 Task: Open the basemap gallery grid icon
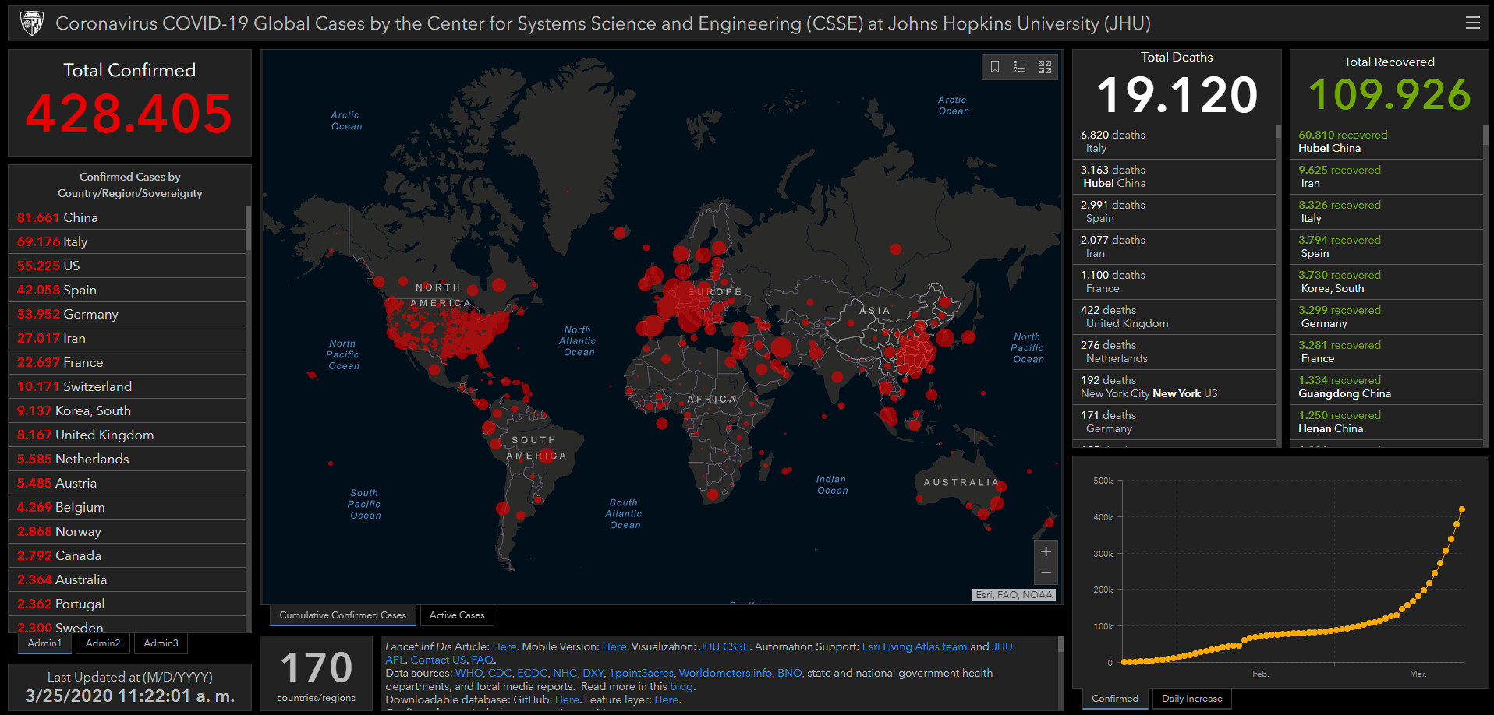click(1045, 67)
